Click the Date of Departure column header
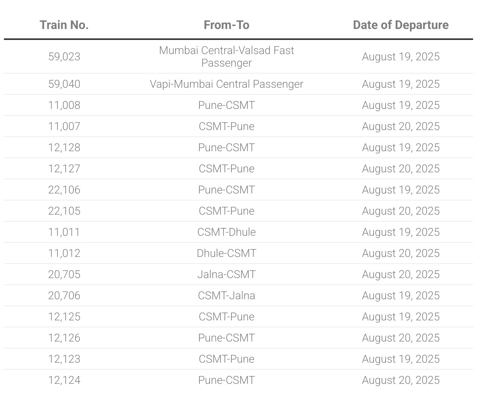This screenshot has height=394, width=477. (400, 25)
